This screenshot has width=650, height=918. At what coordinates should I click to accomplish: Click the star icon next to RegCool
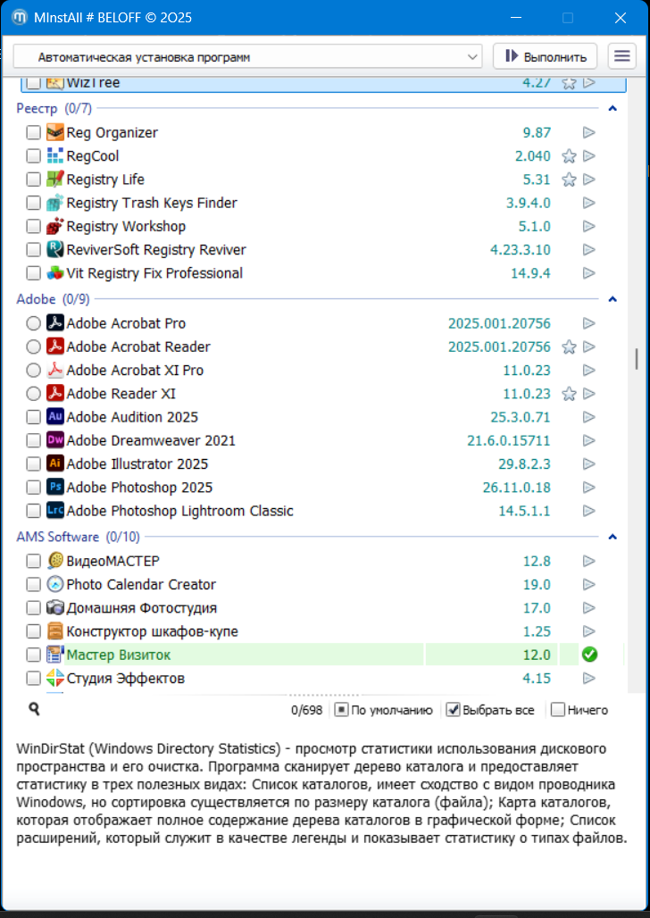pyautogui.click(x=569, y=156)
